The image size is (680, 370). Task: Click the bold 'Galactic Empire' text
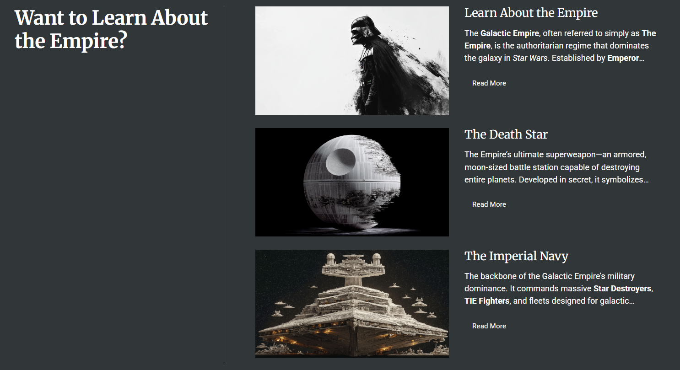(x=510, y=33)
